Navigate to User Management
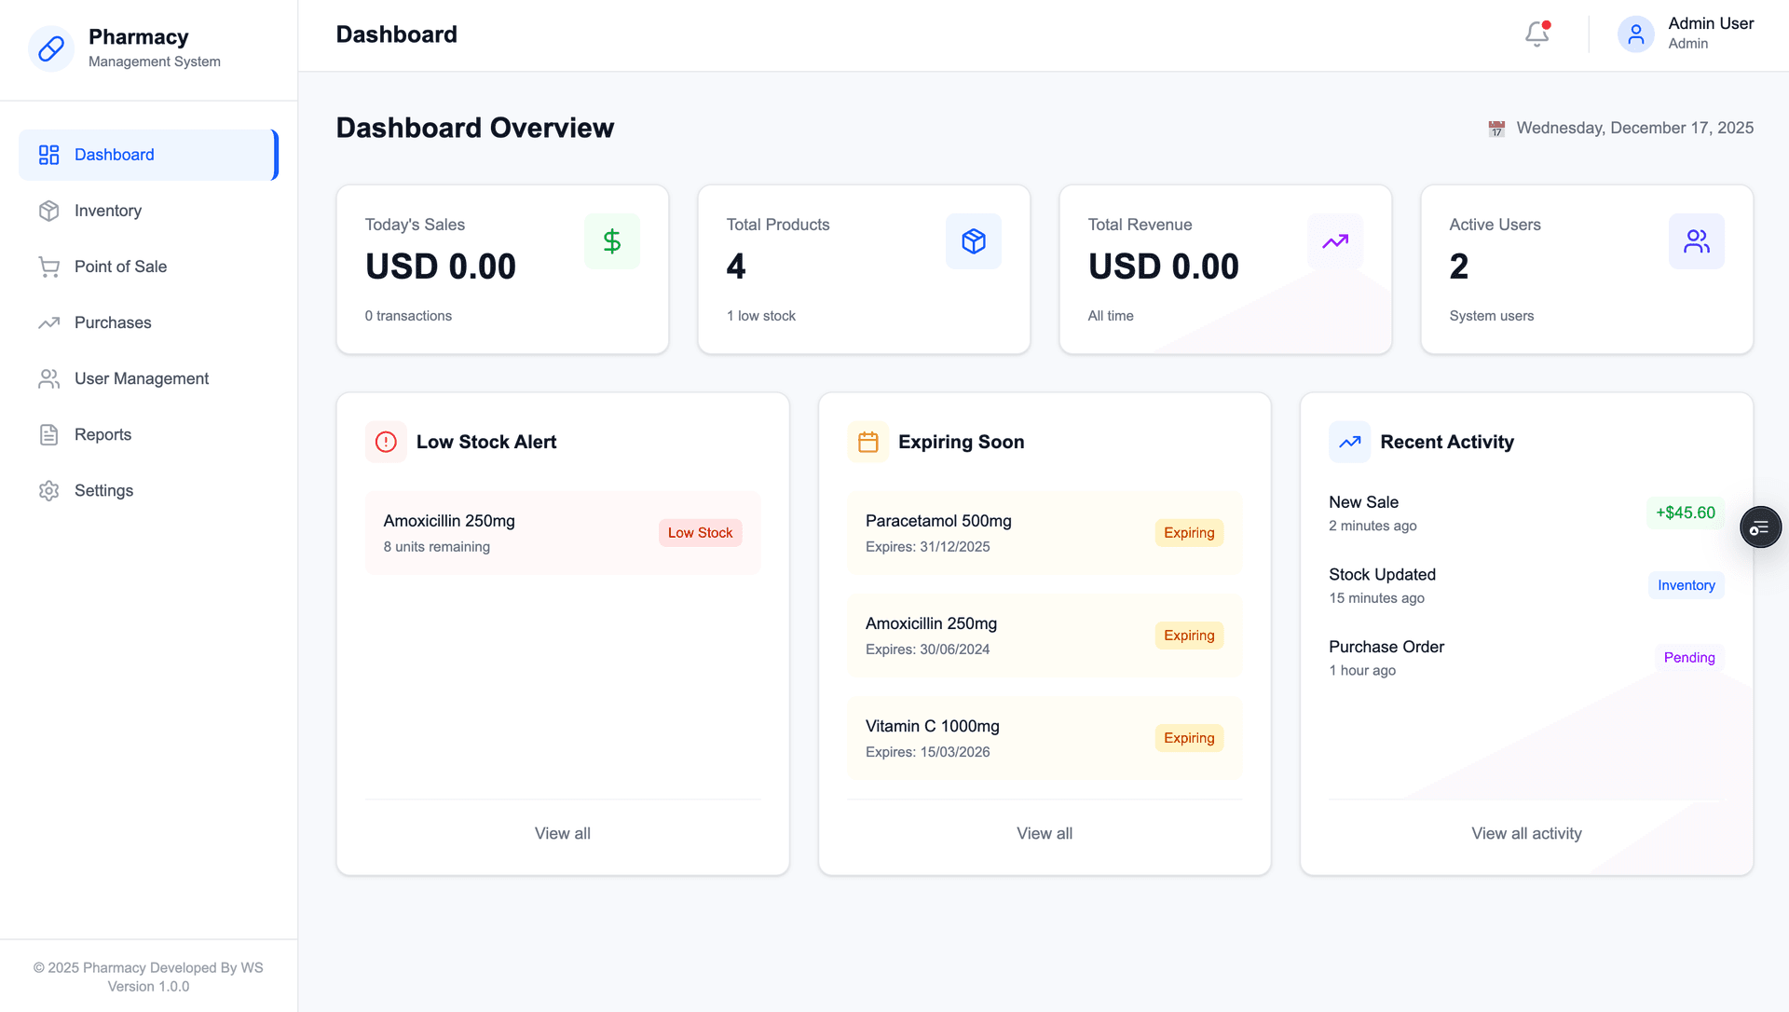The image size is (1789, 1012). click(x=142, y=378)
